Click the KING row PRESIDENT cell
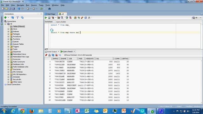203x114 pixels. point(72,85)
